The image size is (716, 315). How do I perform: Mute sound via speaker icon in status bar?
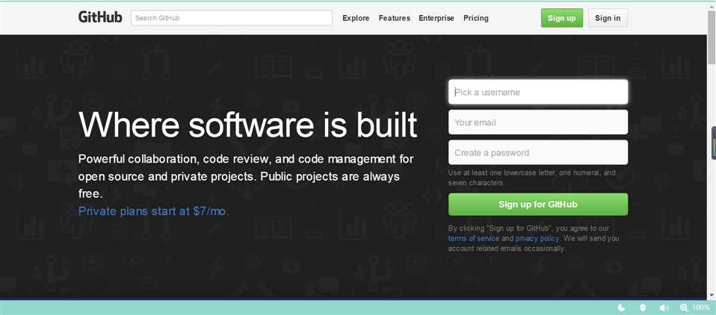(x=664, y=308)
